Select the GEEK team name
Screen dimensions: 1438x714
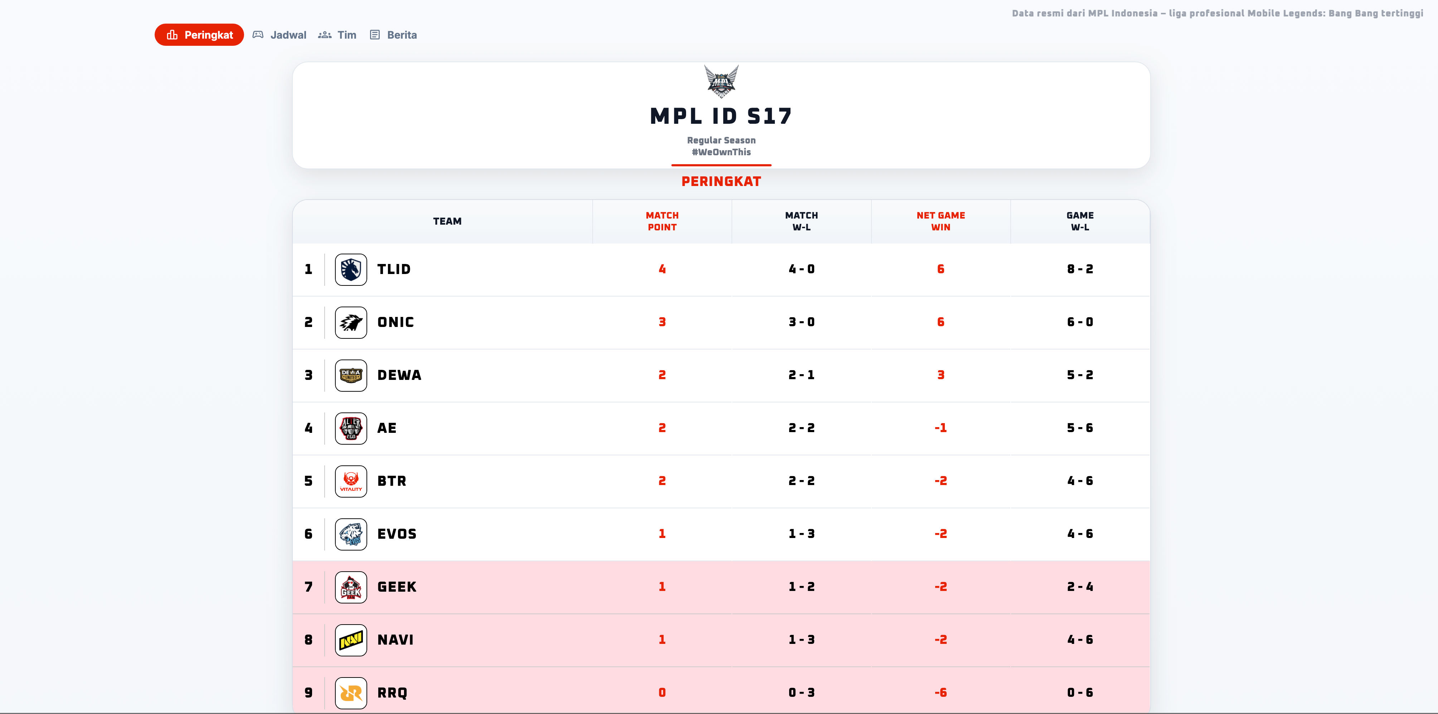(397, 587)
